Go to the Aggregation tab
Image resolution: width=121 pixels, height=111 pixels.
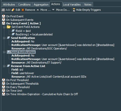41,5
